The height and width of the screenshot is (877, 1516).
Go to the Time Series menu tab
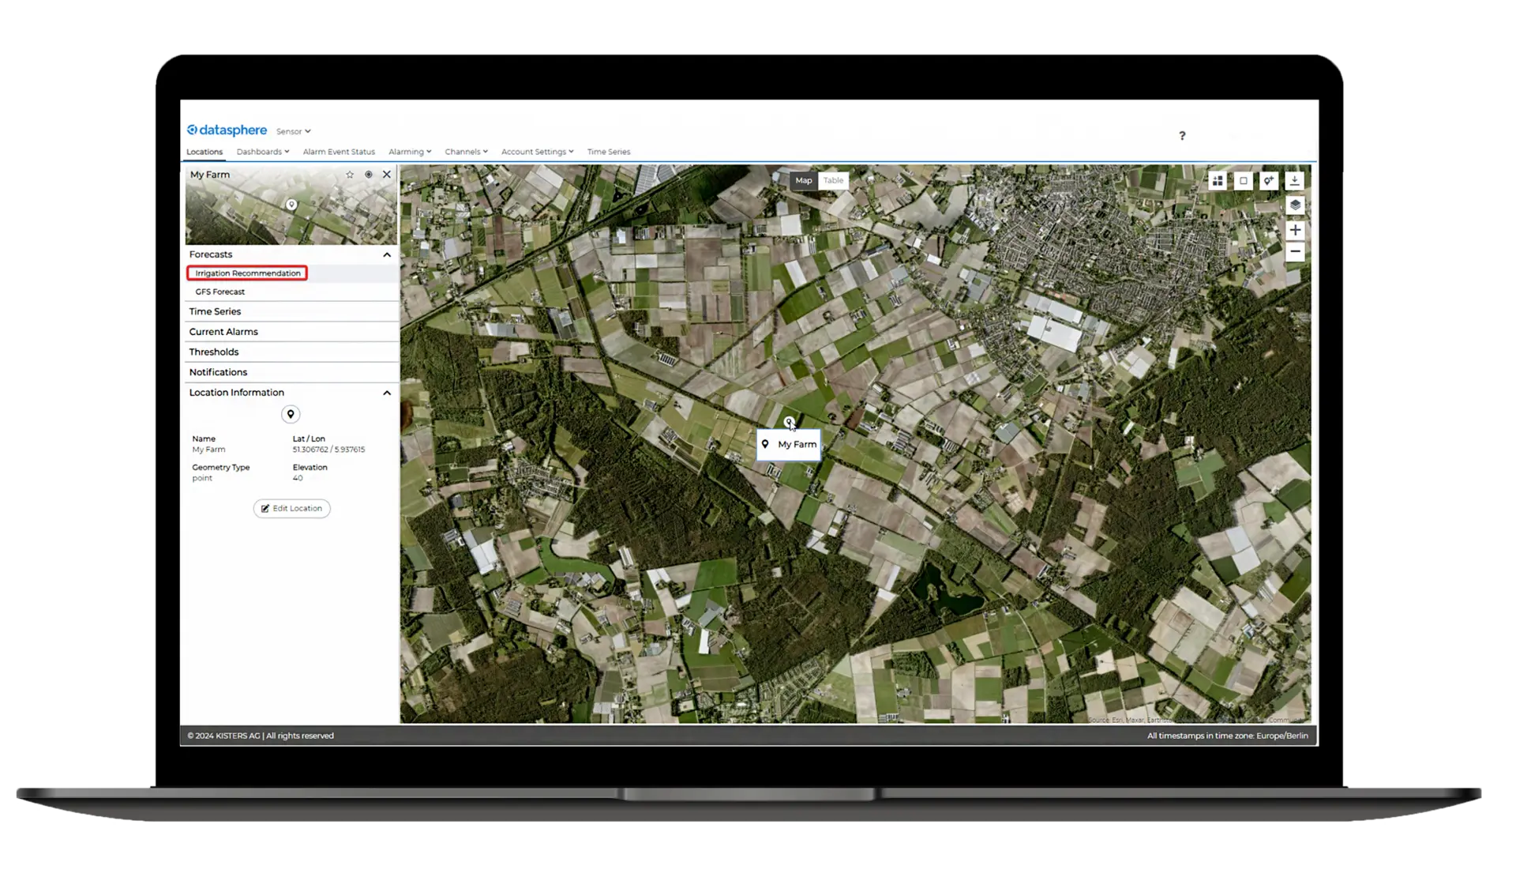[x=608, y=152]
